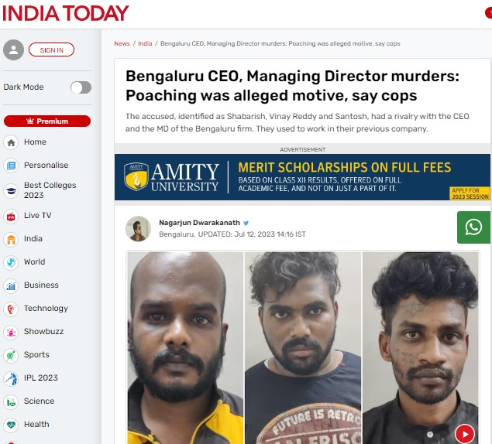
Task: Play the video on accused photo
Action: [x=465, y=434]
